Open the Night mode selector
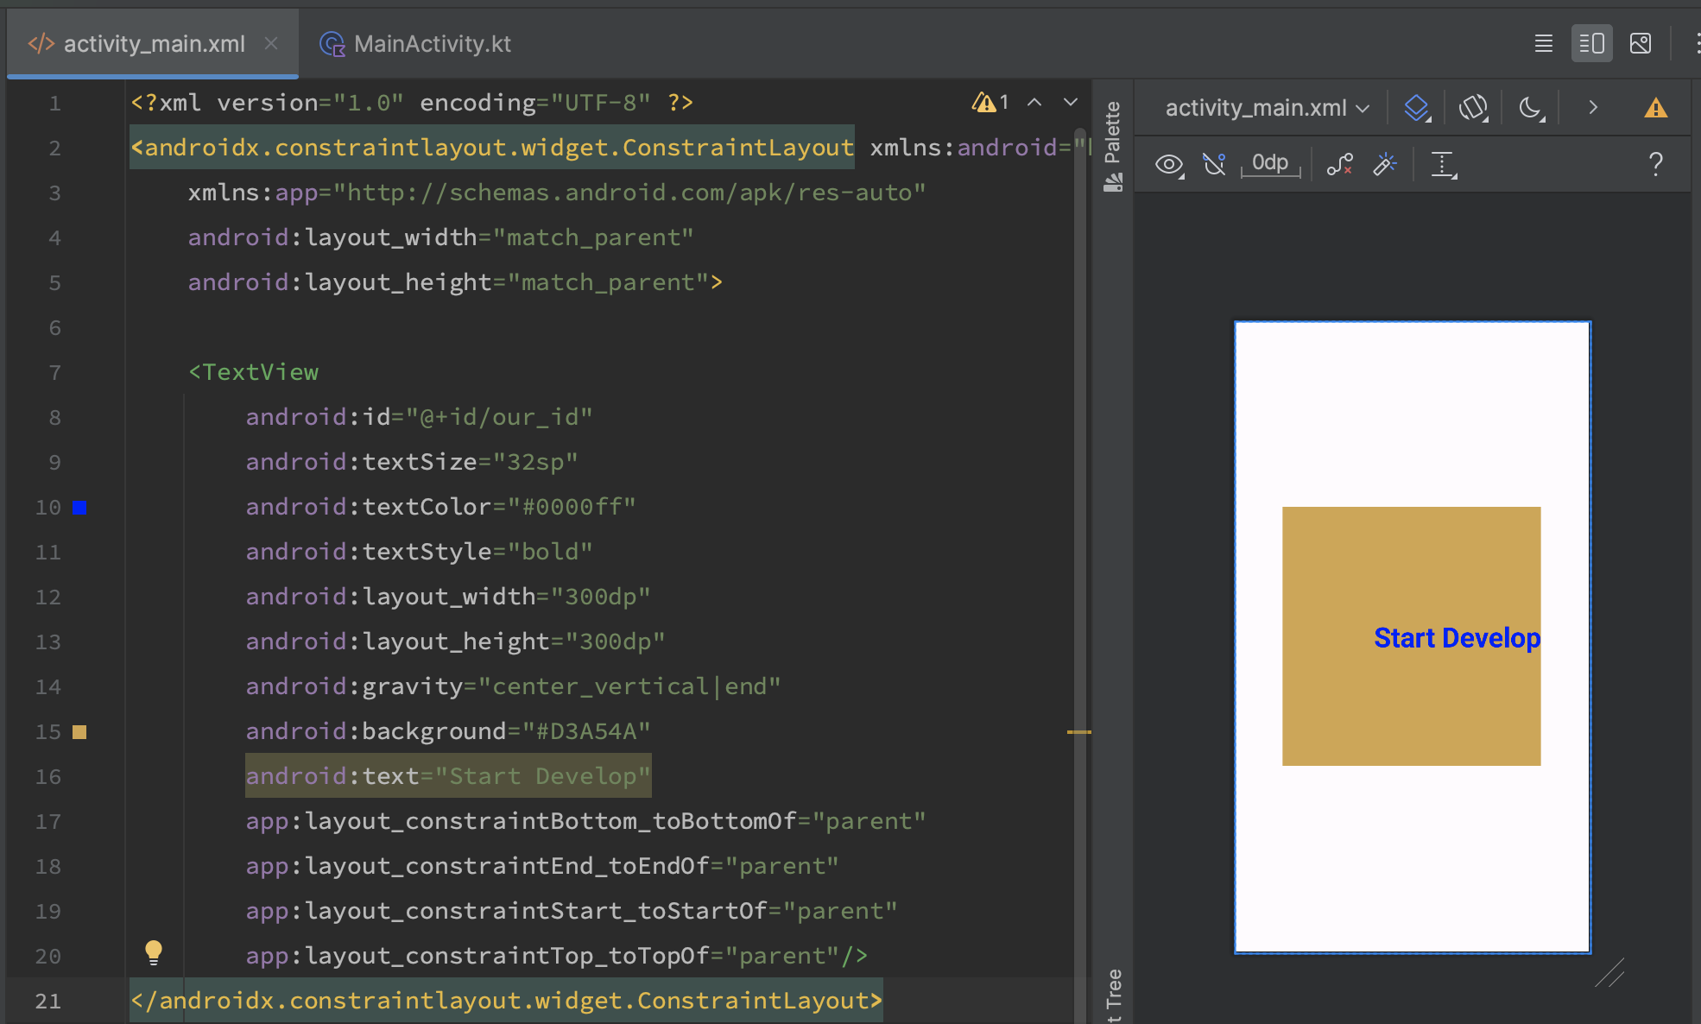 click(x=1532, y=108)
